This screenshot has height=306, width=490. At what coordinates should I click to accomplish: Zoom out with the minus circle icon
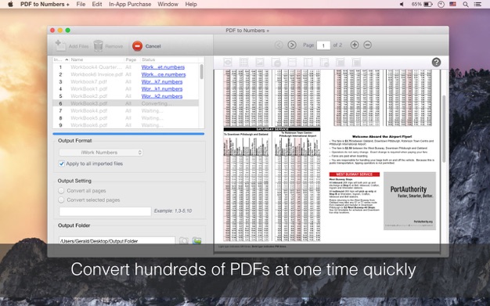pos(368,45)
